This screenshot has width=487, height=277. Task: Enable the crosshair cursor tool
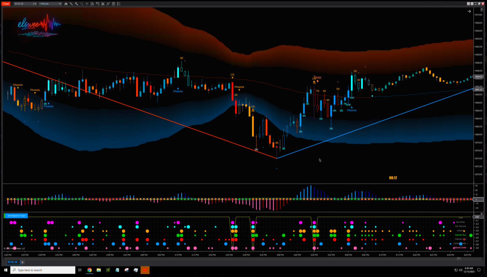pyautogui.click(x=87, y=4)
